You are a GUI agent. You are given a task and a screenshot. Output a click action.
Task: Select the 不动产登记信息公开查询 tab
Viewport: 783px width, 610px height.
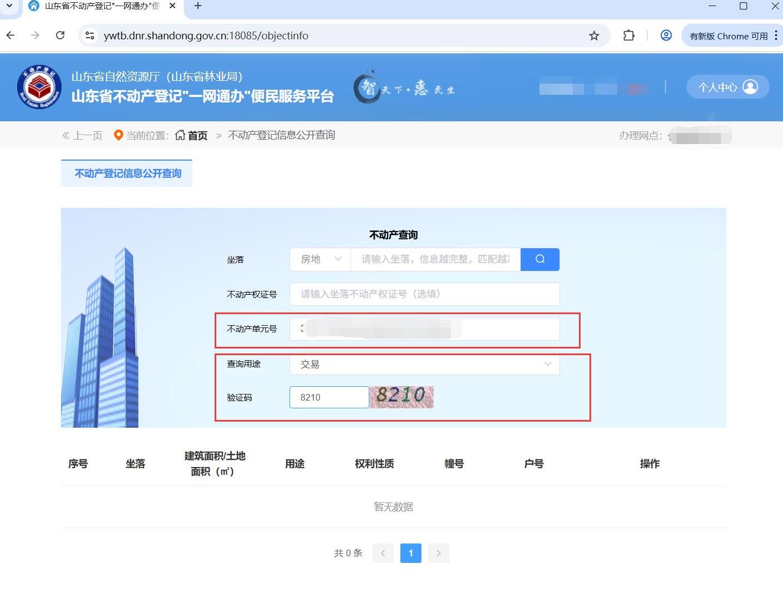coord(127,173)
